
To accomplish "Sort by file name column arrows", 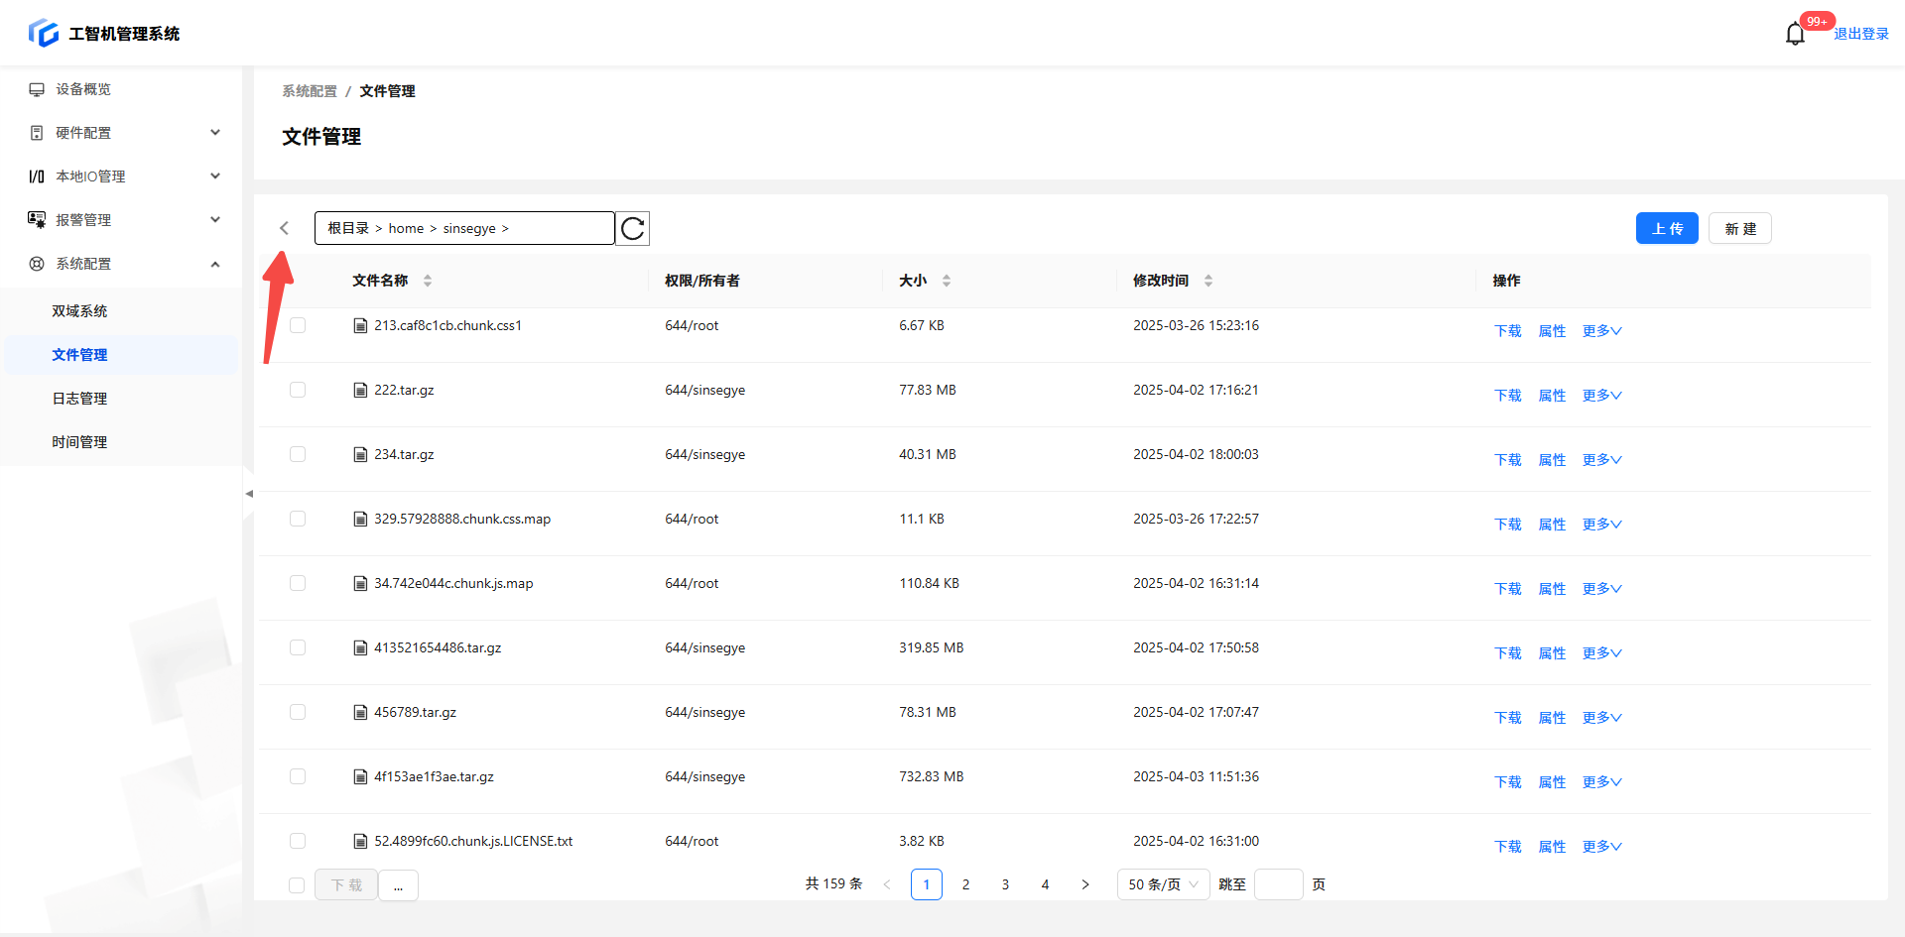I will click(428, 281).
